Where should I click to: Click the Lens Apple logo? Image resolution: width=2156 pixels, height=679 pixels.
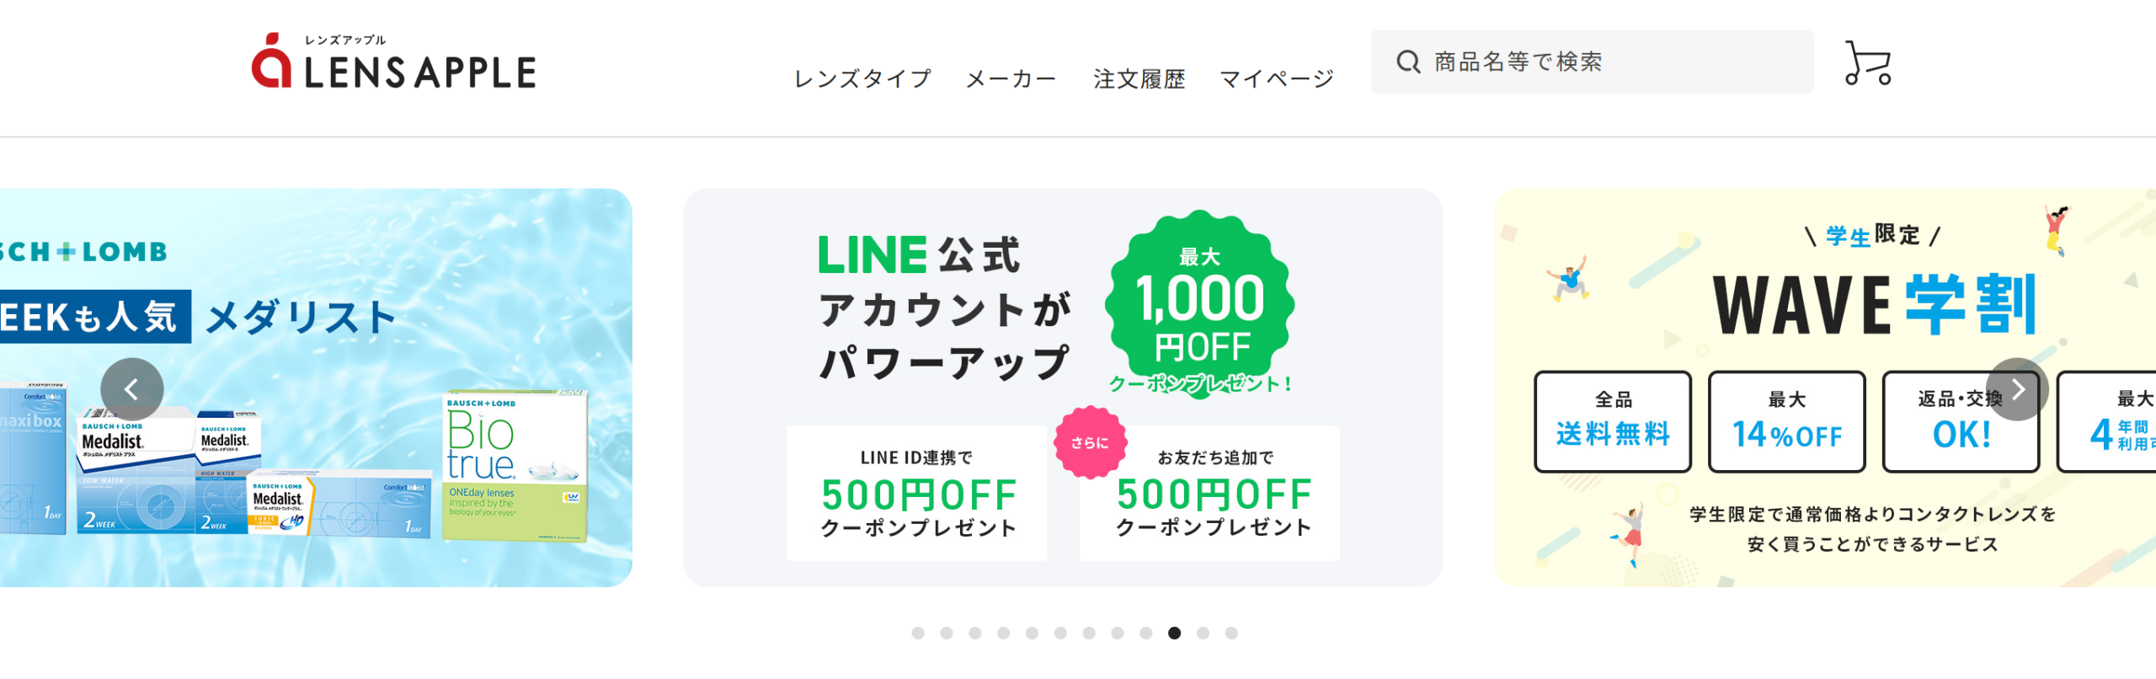tap(394, 62)
